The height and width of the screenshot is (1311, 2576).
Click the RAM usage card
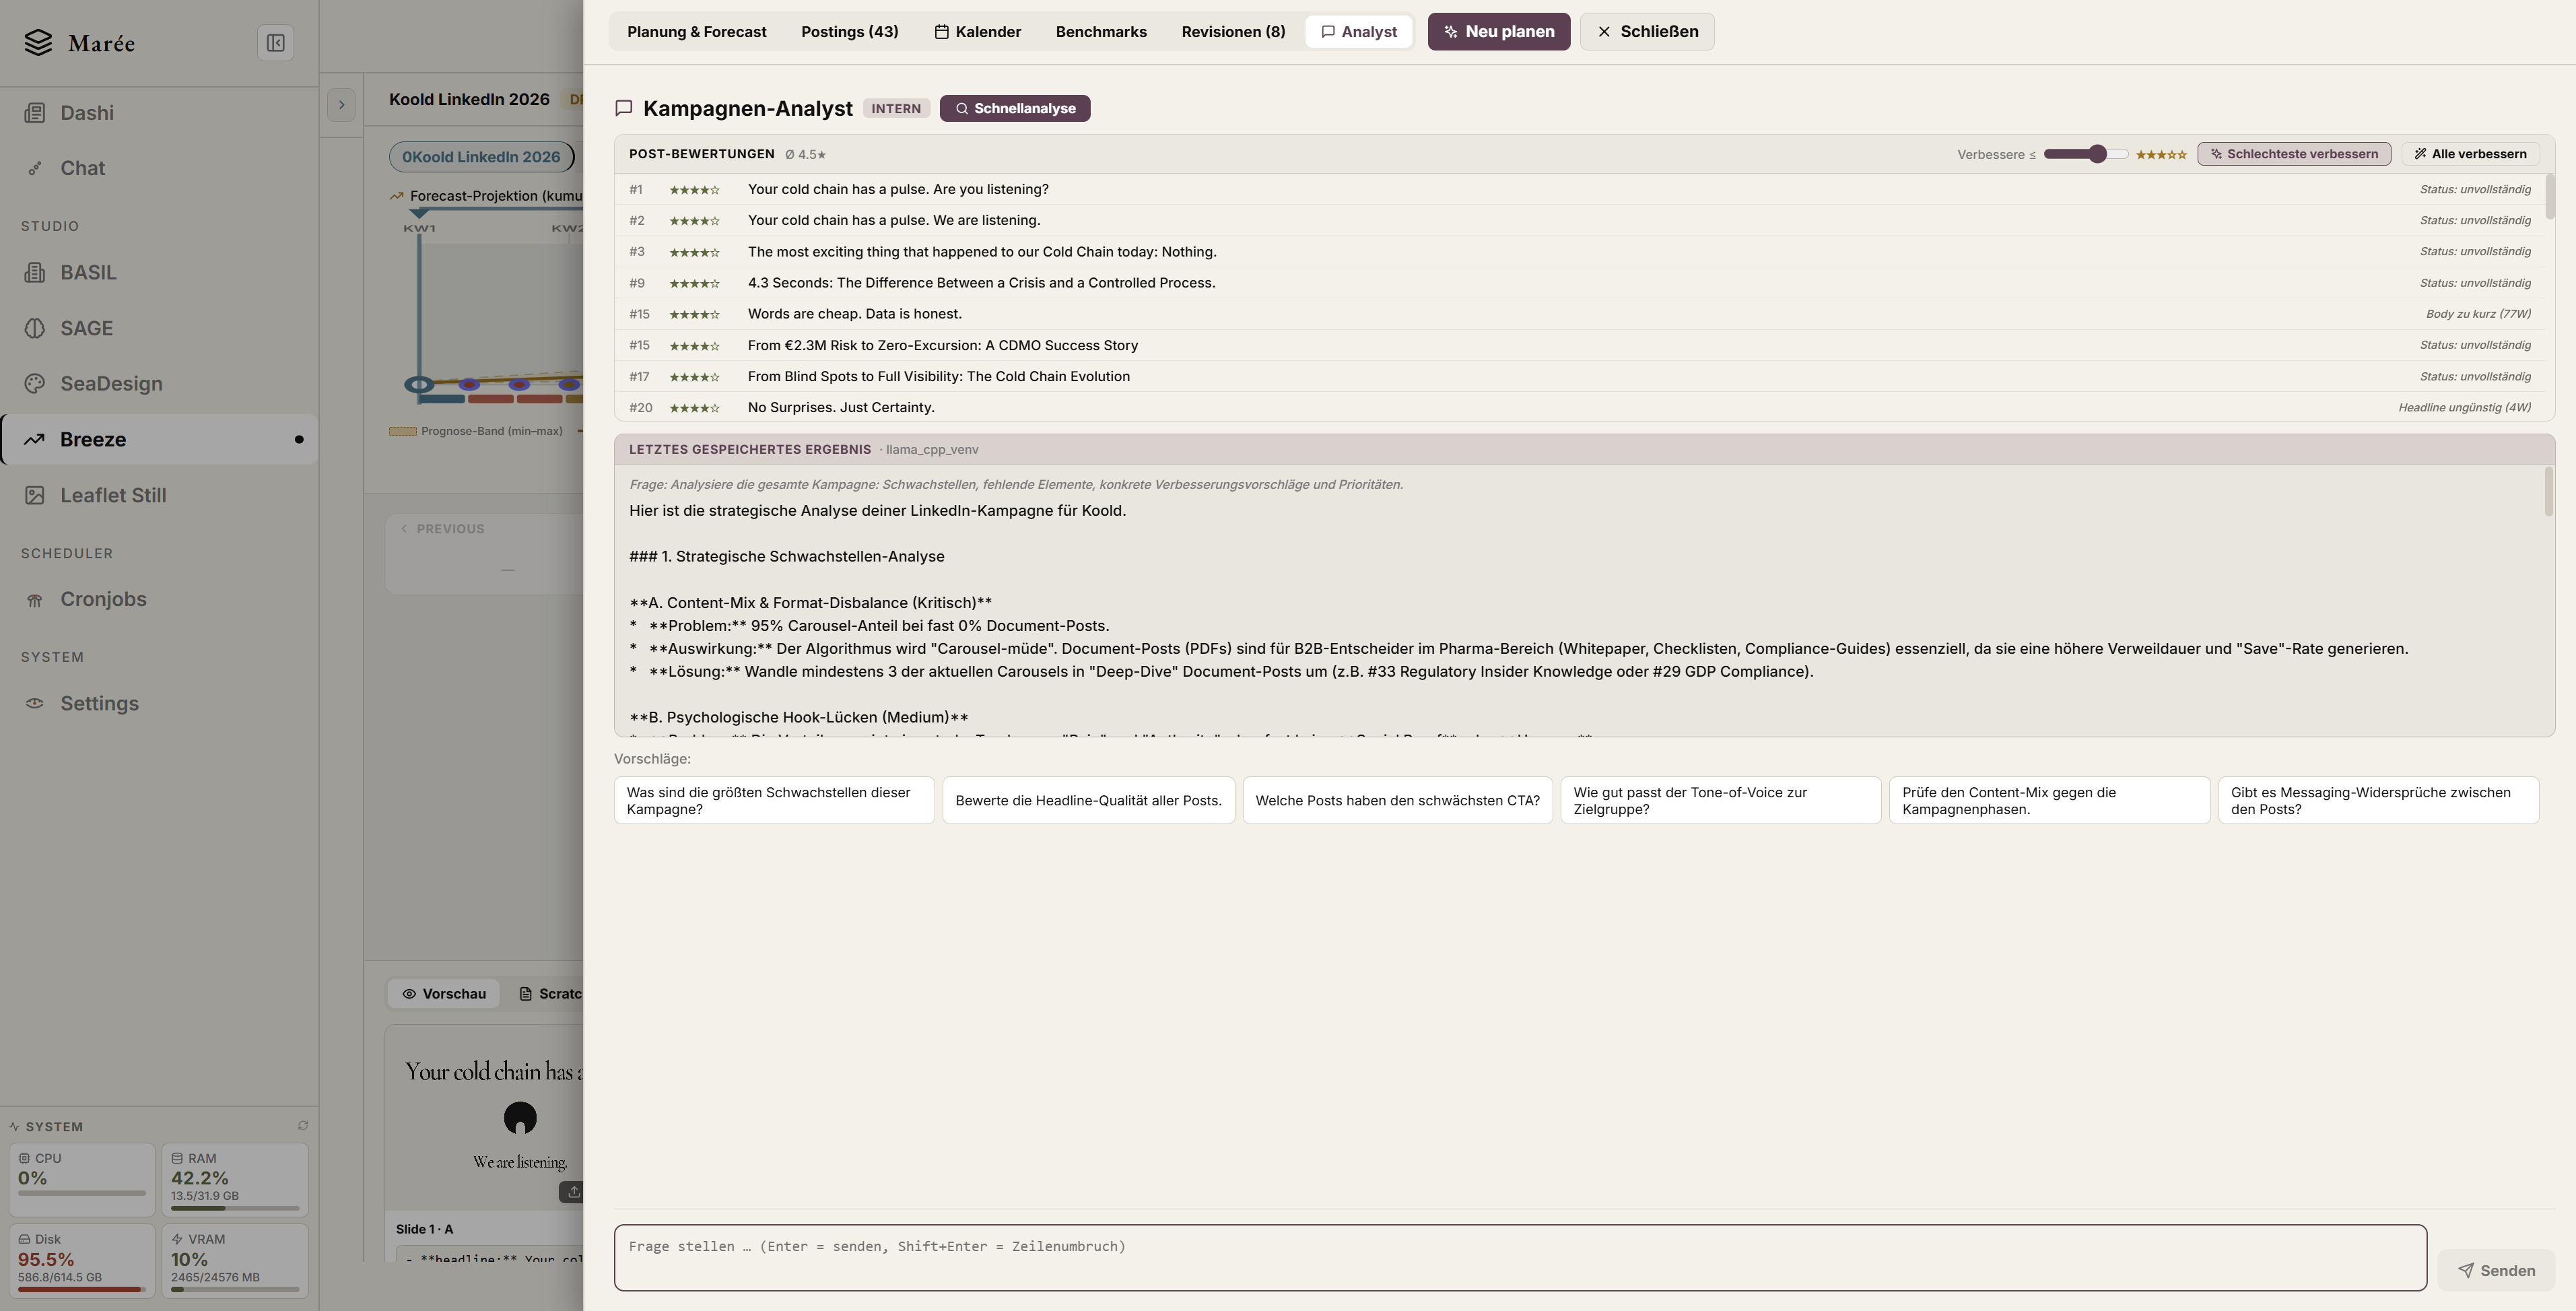[x=235, y=1179]
